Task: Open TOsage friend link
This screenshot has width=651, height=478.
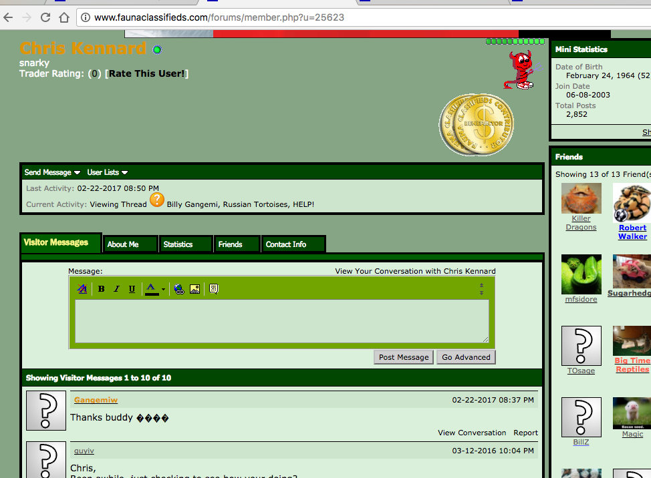Action: click(x=581, y=371)
